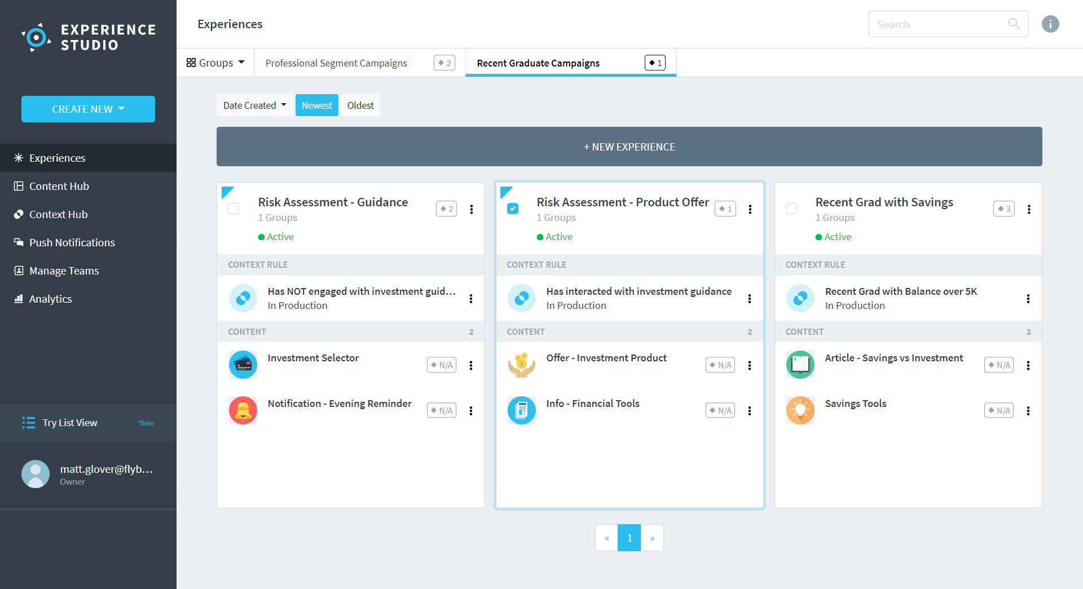The height and width of the screenshot is (589, 1083).
Task: Click the Notification Evening Reminder bell icon
Action: (243, 410)
